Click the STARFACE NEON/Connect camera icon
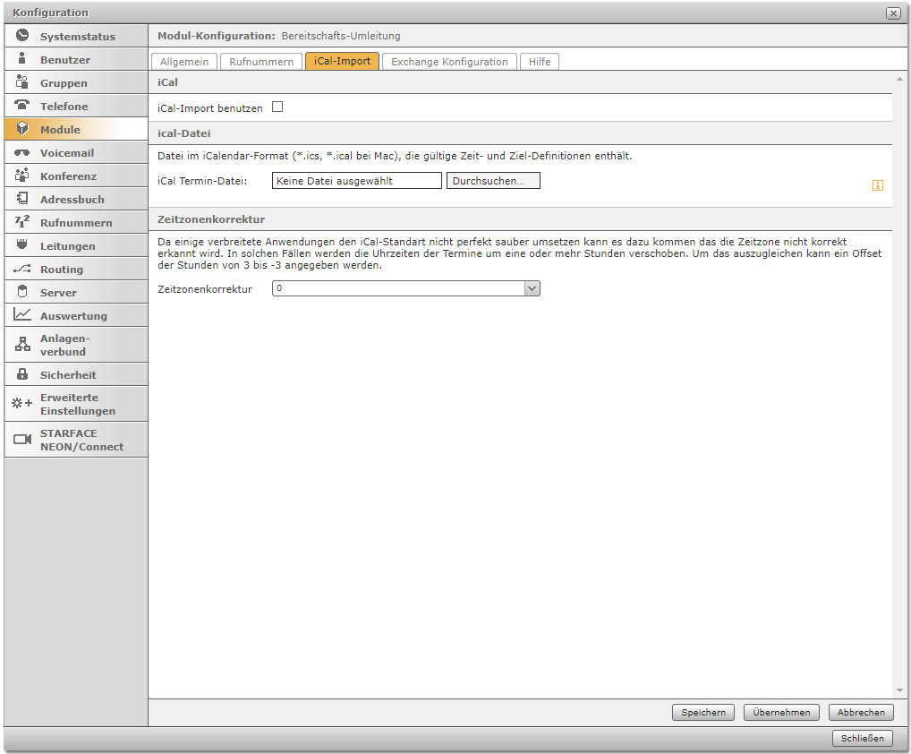The width and height of the screenshot is (911, 754). click(22, 440)
